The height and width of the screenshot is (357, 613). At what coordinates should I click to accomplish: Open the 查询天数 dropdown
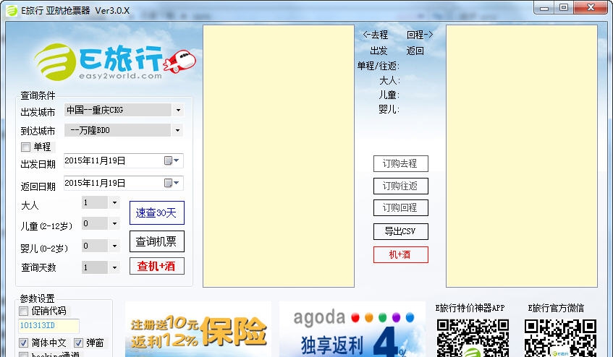(114, 267)
